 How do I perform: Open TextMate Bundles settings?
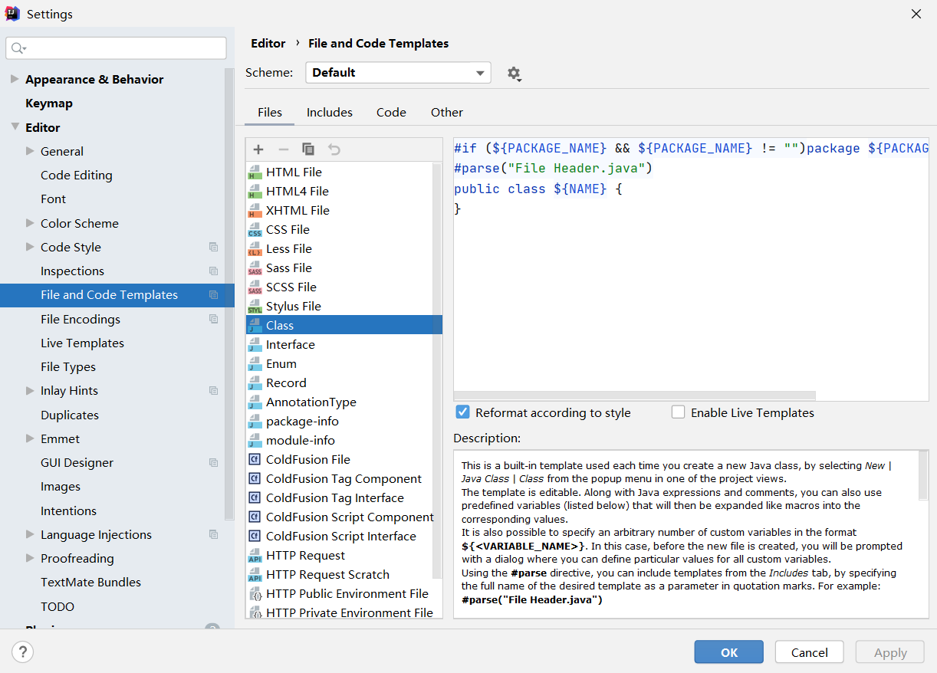pyautogui.click(x=90, y=582)
